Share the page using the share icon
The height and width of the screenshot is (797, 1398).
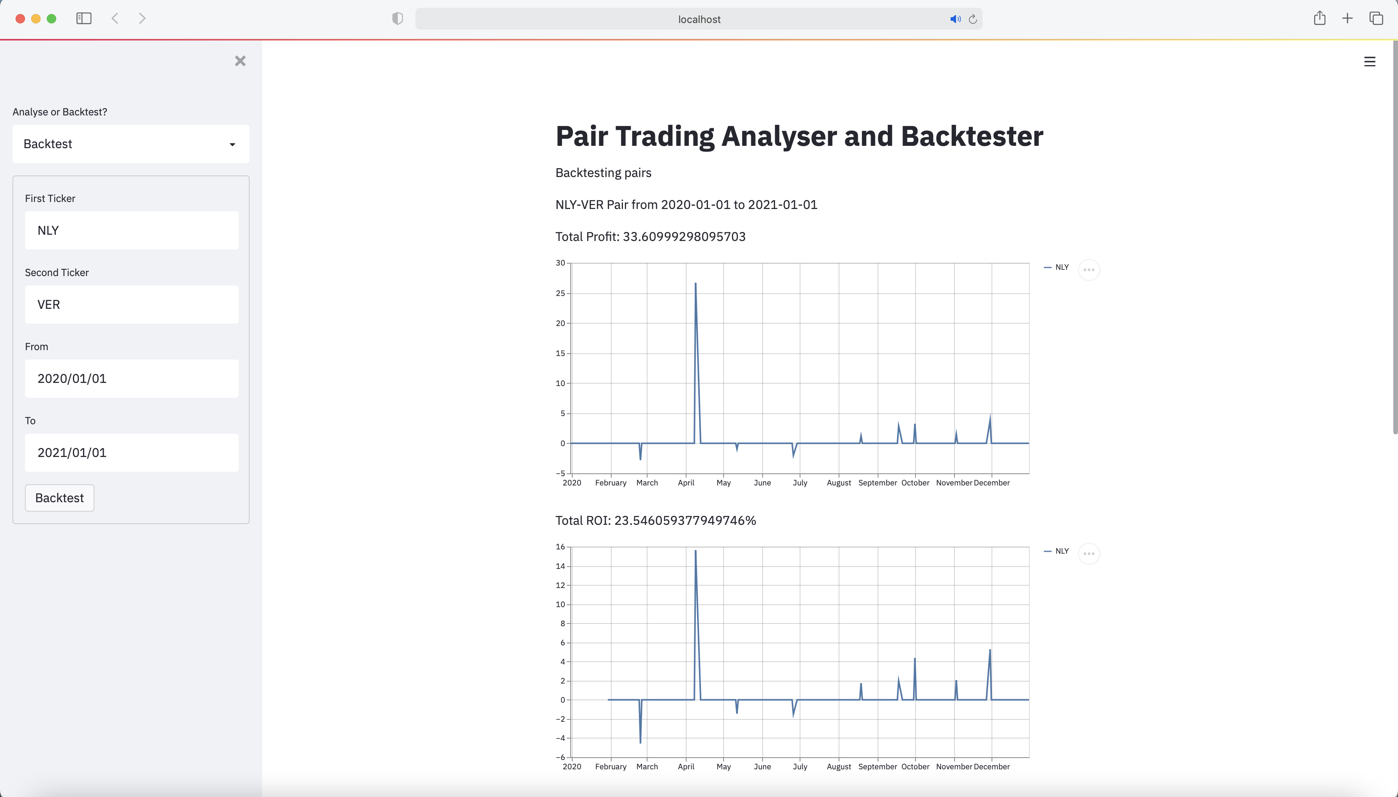click(x=1319, y=18)
